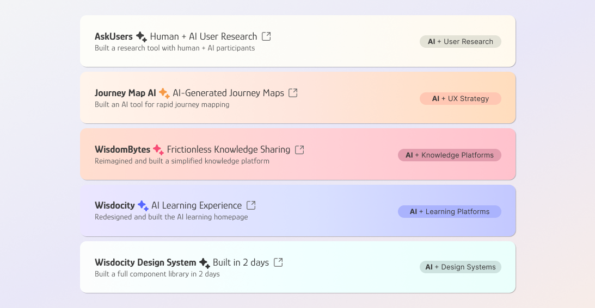Open the AskUsers project title link
This screenshot has width=595, height=308.
114,37
